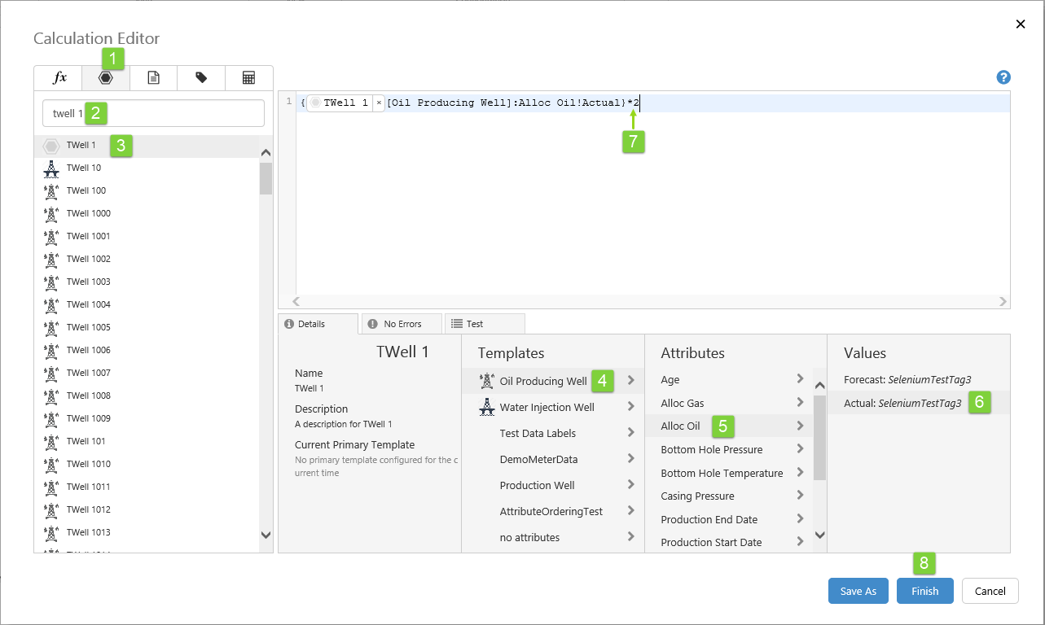Switch to the tag icon tab
This screenshot has height=625, width=1045.
[x=201, y=78]
